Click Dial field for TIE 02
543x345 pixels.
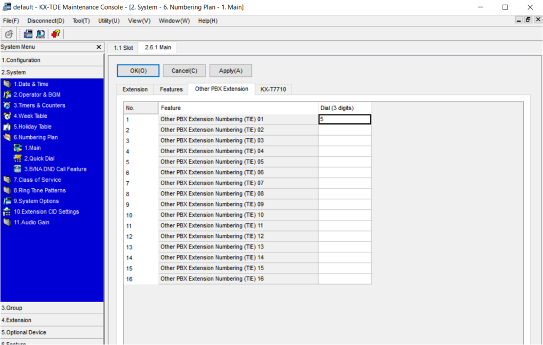point(344,130)
